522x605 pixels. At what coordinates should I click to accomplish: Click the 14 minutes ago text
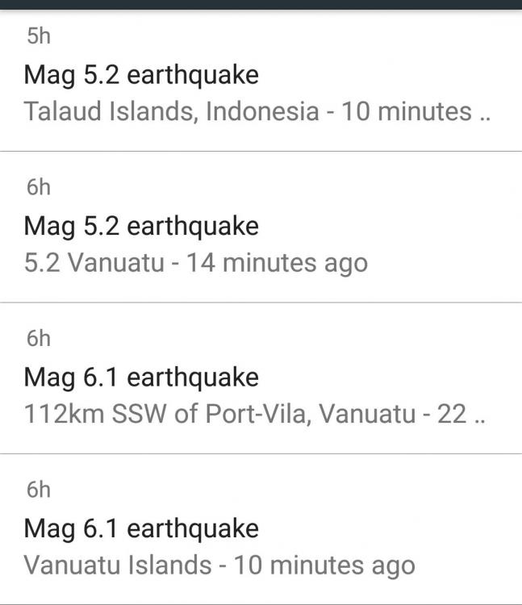pyautogui.click(x=277, y=263)
